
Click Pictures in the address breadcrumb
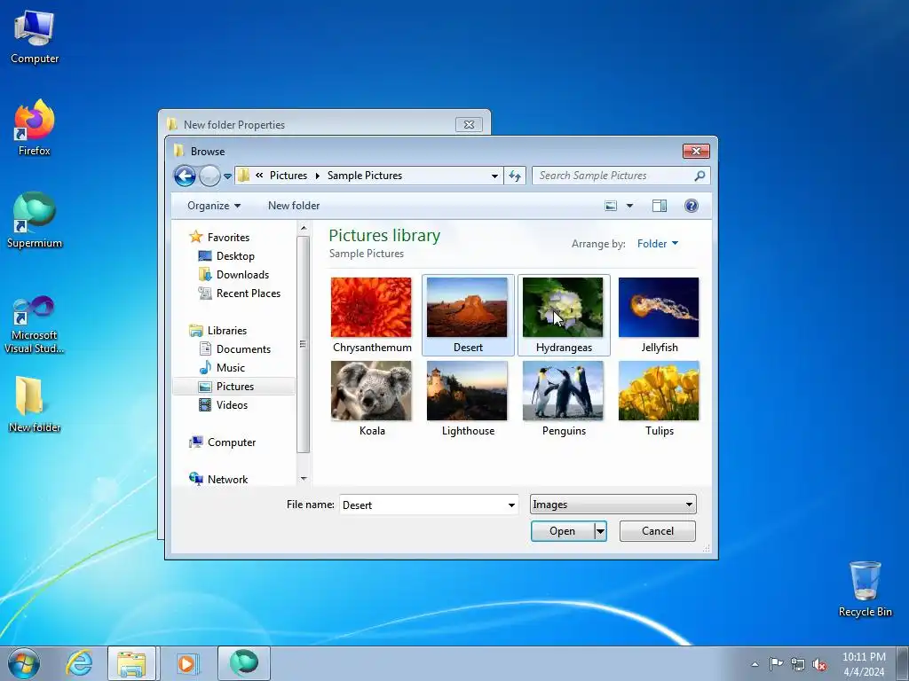coord(289,176)
